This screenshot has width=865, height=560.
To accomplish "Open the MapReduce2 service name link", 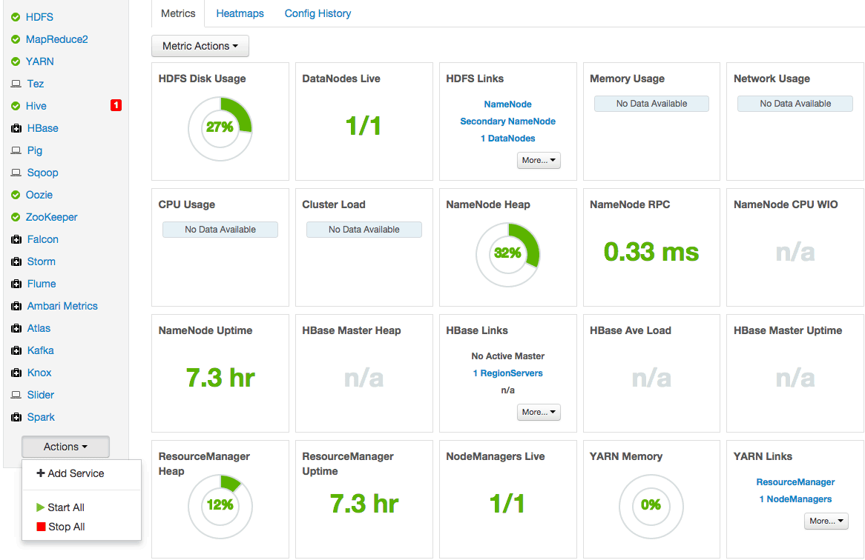I will pyautogui.click(x=57, y=39).
